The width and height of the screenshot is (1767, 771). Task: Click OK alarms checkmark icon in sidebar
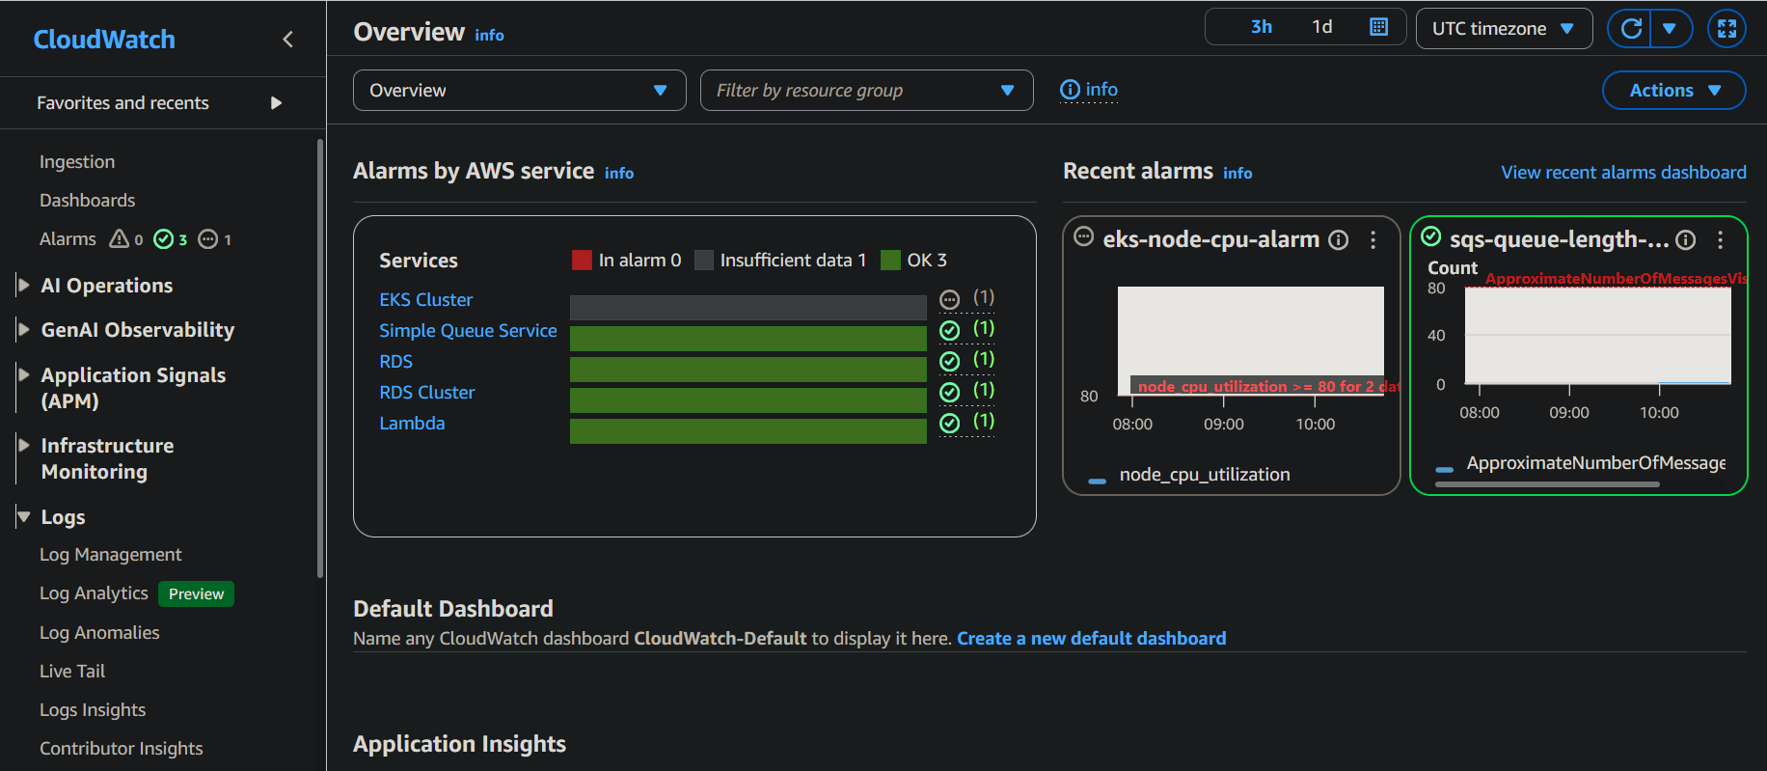164,238
